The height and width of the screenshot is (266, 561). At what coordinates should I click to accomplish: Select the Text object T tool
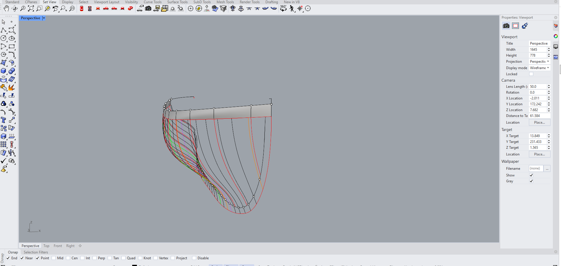tap(4, 120)
